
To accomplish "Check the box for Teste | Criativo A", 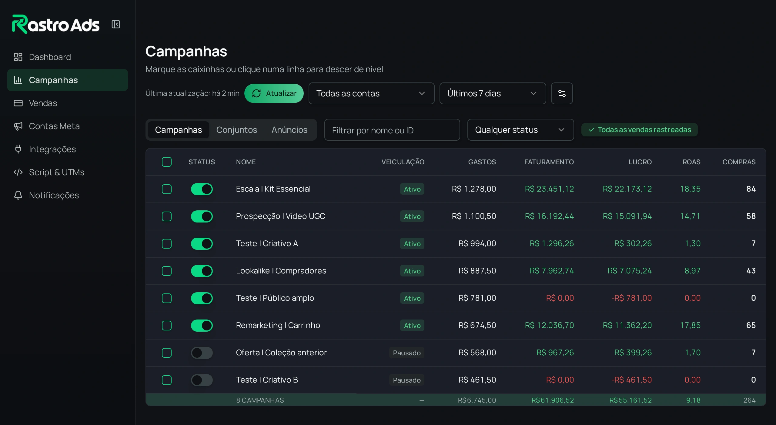I will click(x=167, y=244).
